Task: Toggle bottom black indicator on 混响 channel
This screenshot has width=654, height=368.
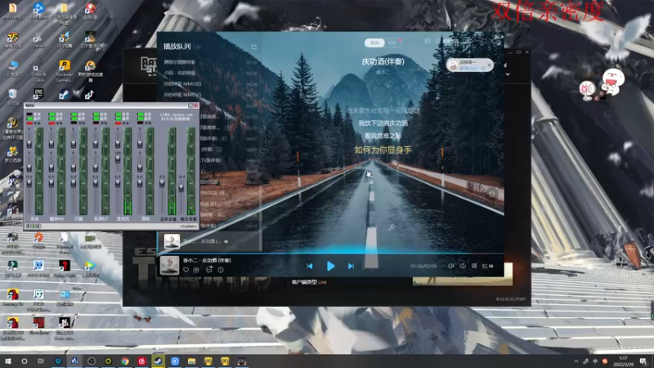Action: (140, 123)
